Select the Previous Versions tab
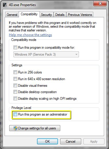 pos(80,15)
